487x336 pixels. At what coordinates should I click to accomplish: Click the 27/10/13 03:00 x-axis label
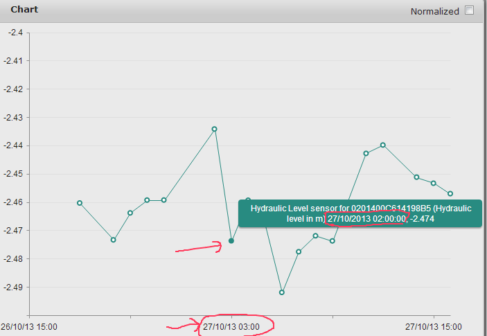(x=231, y=327)
